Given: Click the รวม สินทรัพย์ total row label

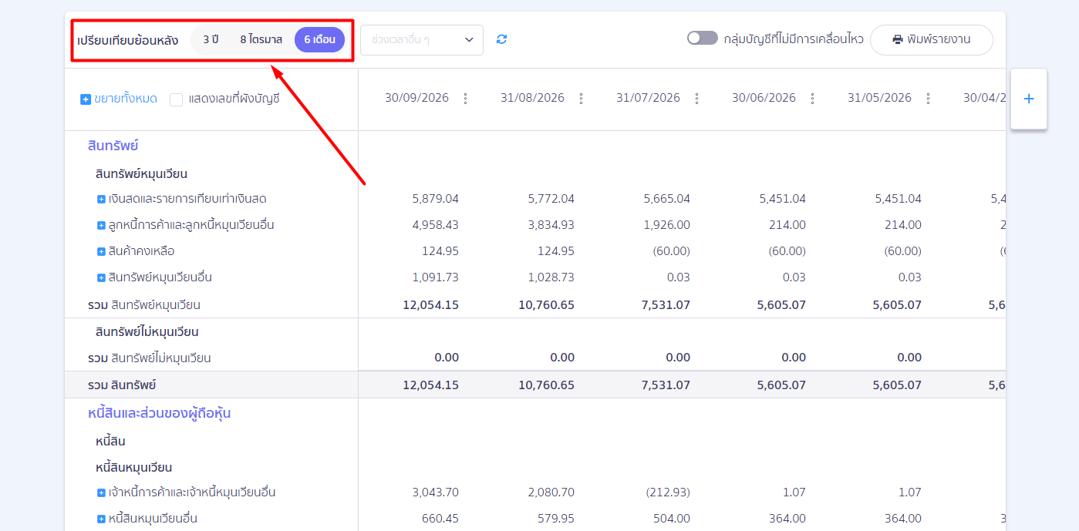Looking at the screenshot, I should (x=122, y=385).
